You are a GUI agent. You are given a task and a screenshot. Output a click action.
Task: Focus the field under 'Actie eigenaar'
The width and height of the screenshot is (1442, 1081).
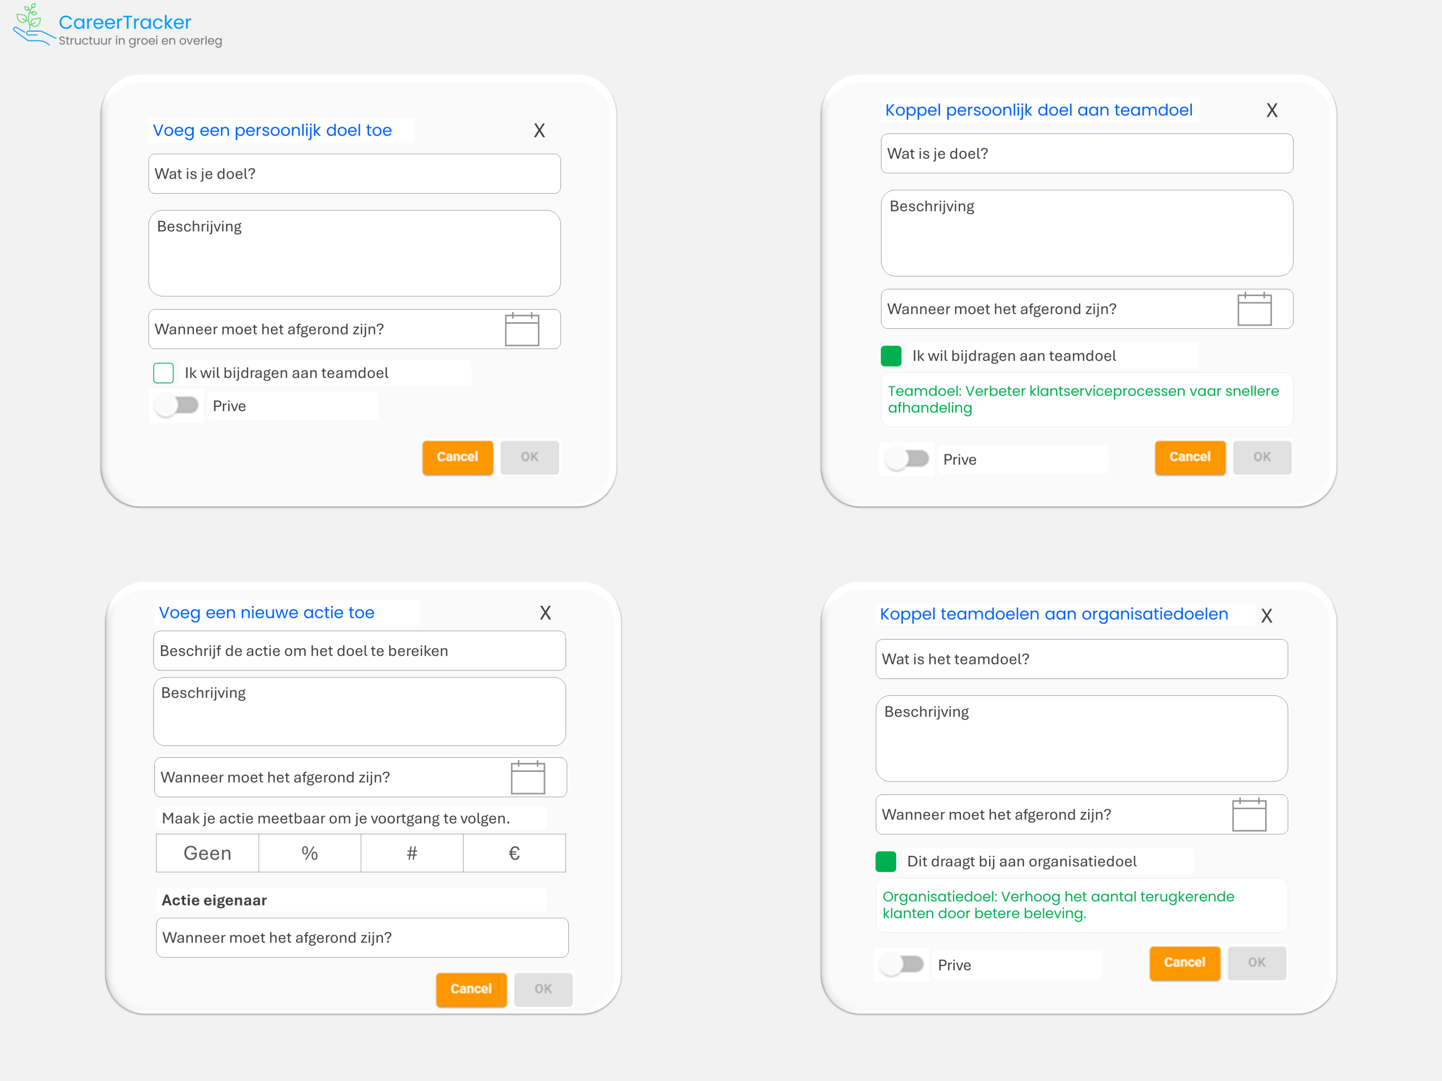click(362, 937)
